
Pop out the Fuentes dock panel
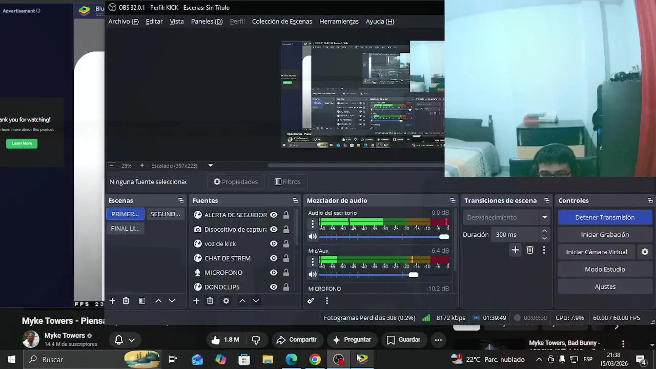[295, 200]
